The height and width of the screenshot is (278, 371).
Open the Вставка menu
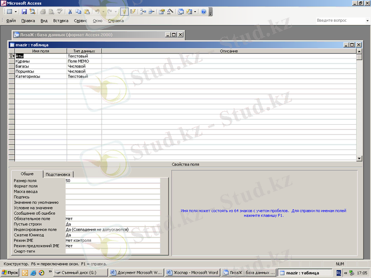click(61, 21)
